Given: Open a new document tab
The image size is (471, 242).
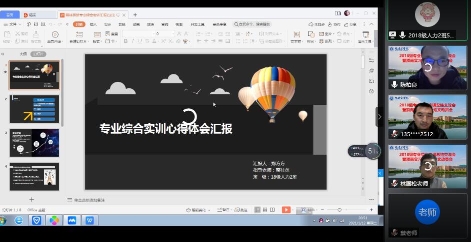Looking at the screenshot, I should pyautogui.click(x=135, y=14).
